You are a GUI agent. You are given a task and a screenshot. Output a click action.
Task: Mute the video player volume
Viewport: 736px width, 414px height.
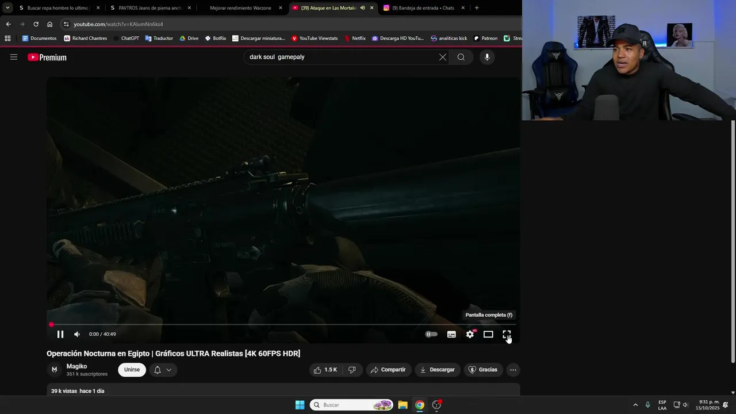pos(77,334)
